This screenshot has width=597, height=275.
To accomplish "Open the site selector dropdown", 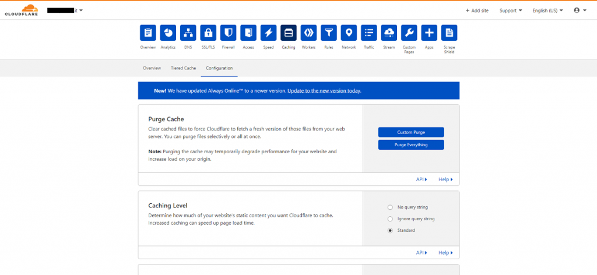I will [65, 10].
